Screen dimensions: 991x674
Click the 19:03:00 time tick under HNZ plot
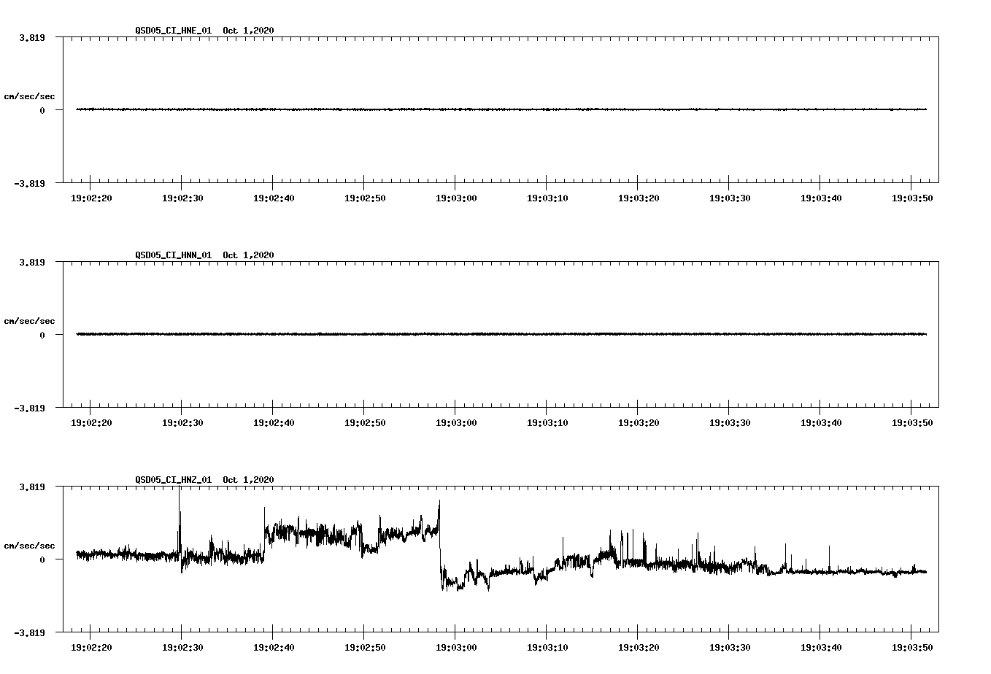coord(456,646)
